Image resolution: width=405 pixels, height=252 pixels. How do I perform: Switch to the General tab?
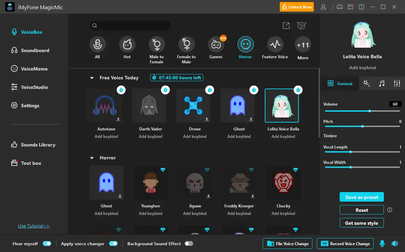pyautogui.click(x=340, y=83)
